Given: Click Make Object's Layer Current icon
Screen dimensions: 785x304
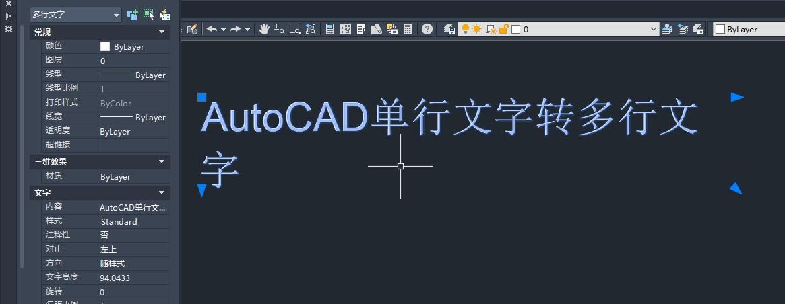Looking at the screenshot, I should [x=666, y=29].
